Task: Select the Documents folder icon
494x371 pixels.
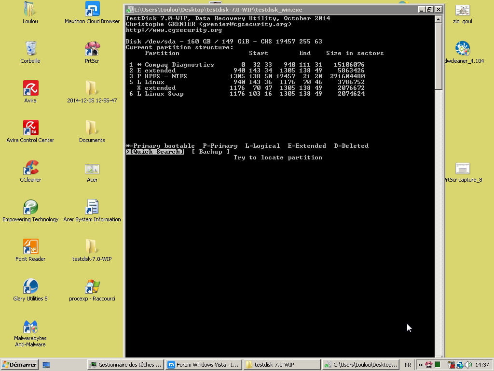Action: pos(92,131)
